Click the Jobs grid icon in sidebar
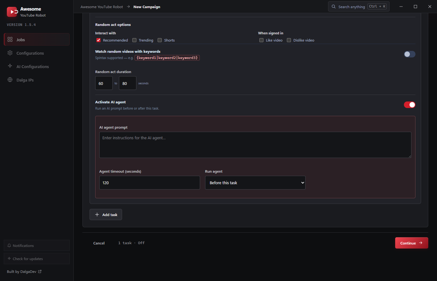 tap(10, 39)
